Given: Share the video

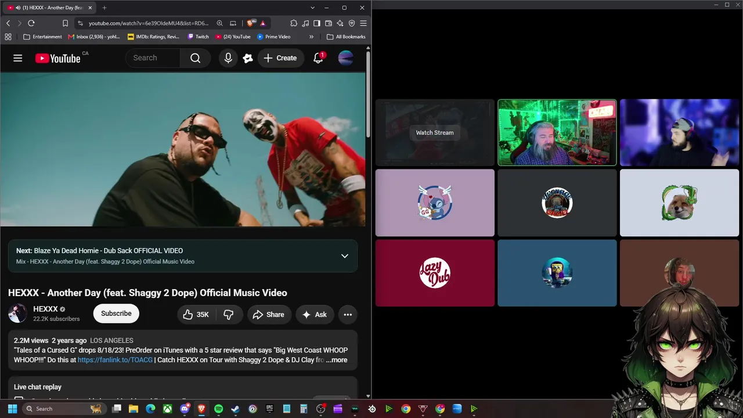Looking at the screenshot, I should point(269,315).
